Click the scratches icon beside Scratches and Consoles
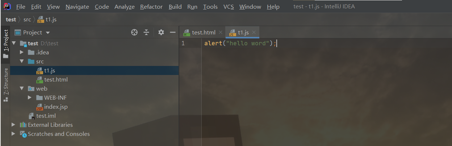 pyautogui.click(x=23, y=134)
